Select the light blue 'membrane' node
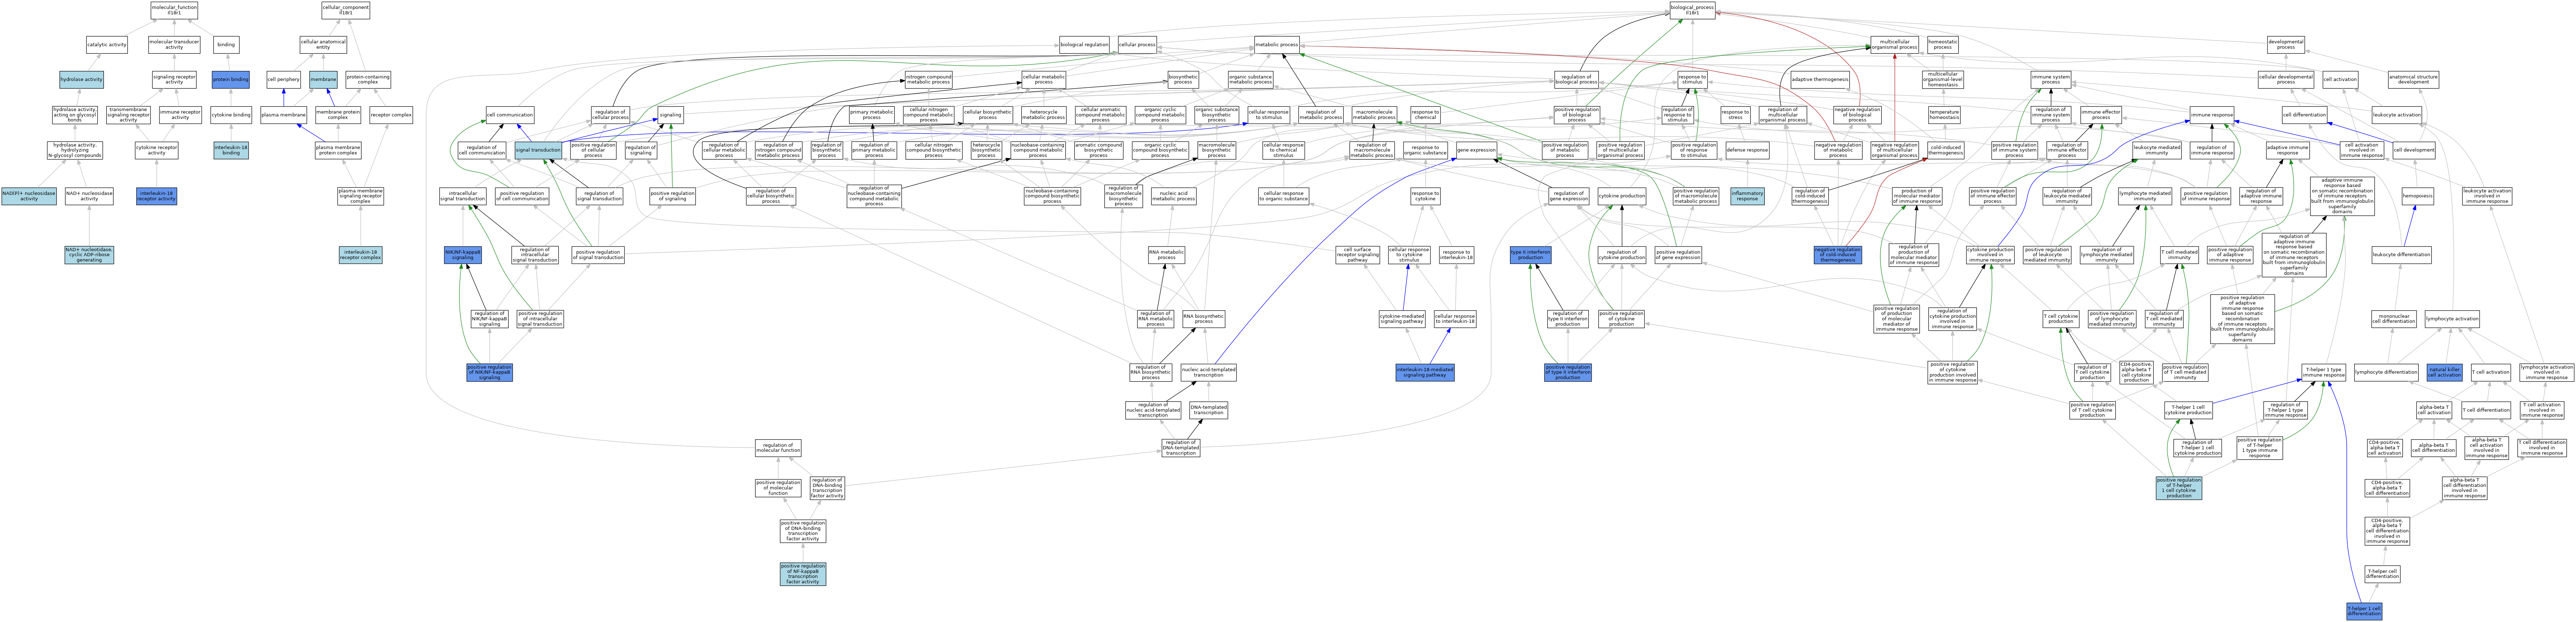This screenshot has width=2576, height=622. coord(323,79)
